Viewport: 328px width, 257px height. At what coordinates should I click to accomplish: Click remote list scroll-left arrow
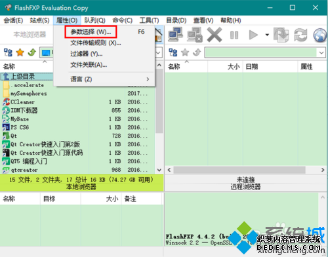169,170
